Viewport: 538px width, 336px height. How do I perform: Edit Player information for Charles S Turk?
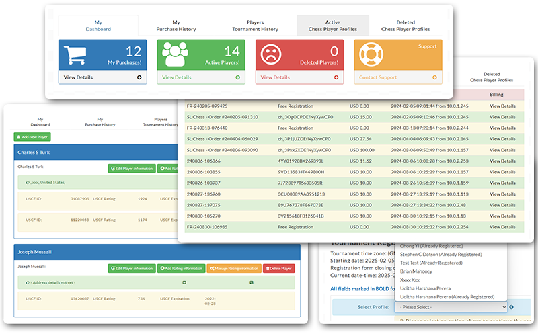tap(130, 168)
